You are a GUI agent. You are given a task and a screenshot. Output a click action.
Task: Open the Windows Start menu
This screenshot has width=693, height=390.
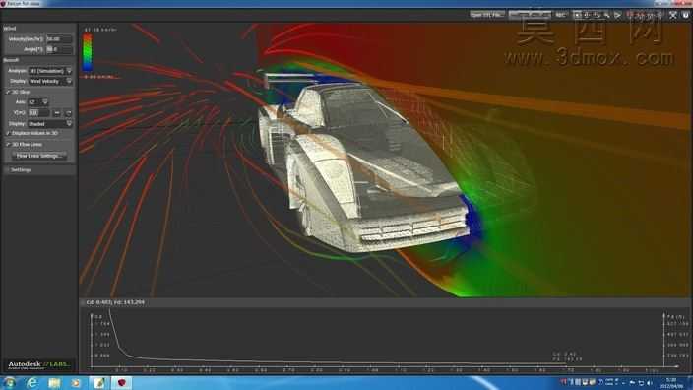coord(9,383)
